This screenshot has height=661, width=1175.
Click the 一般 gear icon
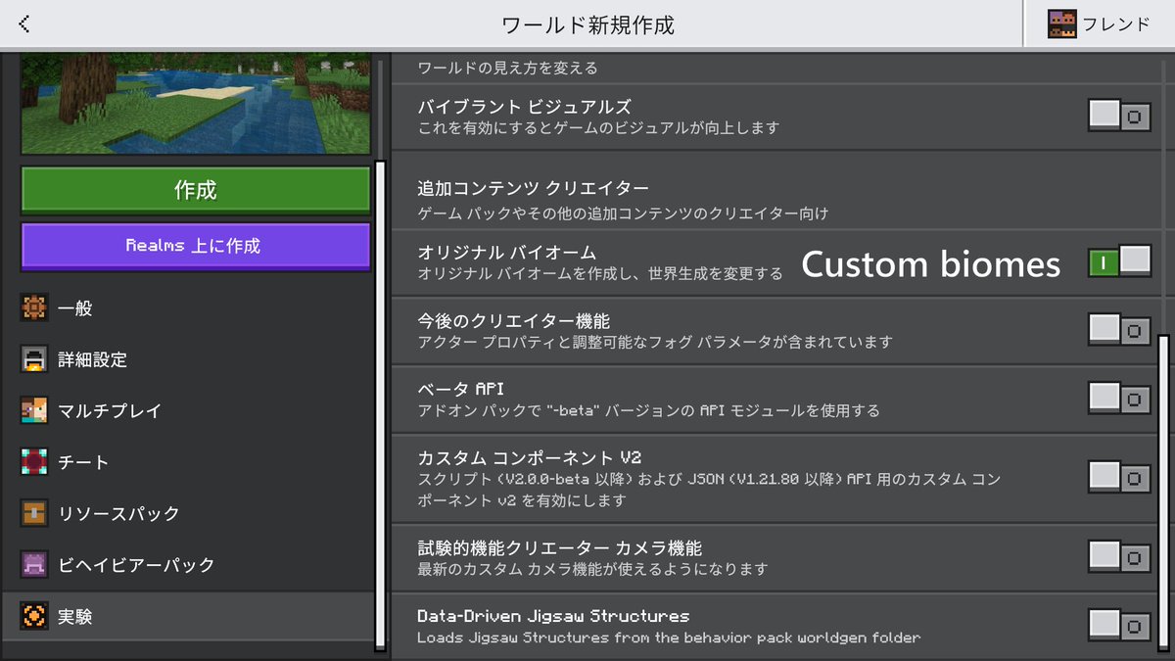click(33, 308)
